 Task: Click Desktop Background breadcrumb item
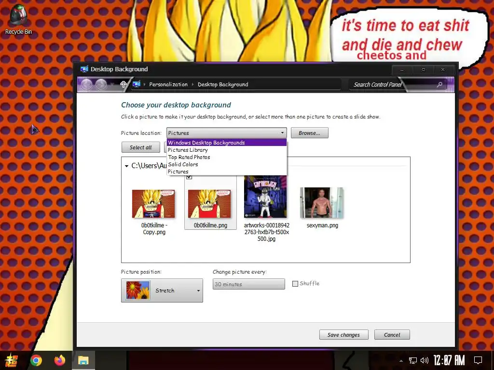[223, 84]
